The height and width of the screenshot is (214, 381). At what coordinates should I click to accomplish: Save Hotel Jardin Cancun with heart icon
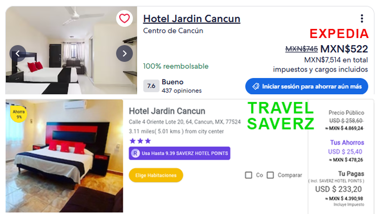[124, 18]
